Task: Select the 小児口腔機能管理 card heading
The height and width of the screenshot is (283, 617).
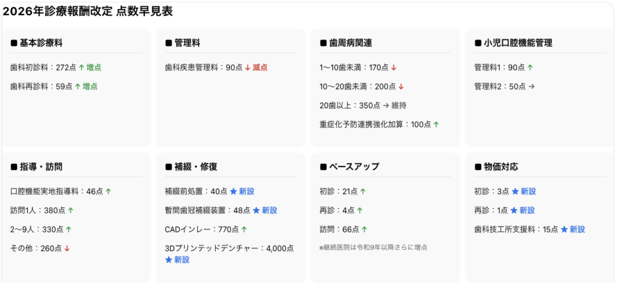Action: coord(518,43)
